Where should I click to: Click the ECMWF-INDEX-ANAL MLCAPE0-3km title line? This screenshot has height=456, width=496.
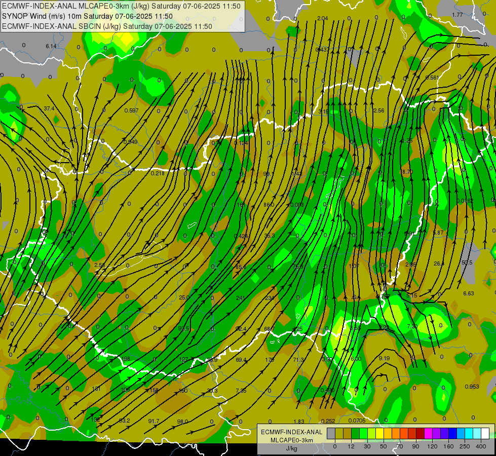121,6
